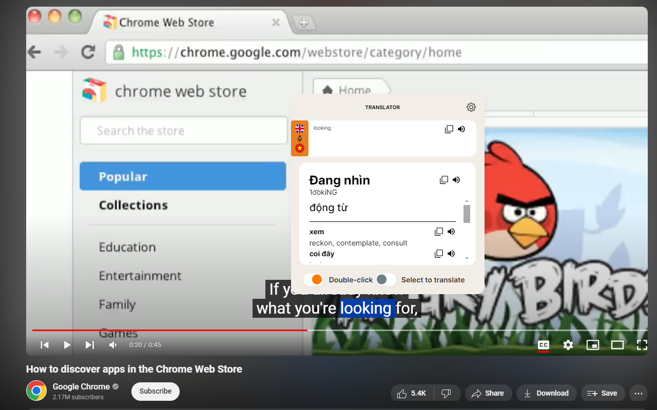This screenshot has height=410, width=657.
Task: Click the video title text
Action: pyautogui.click(x=134, y=369)
